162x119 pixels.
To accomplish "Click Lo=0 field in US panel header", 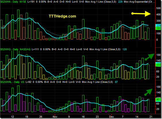I will (71, 82).
